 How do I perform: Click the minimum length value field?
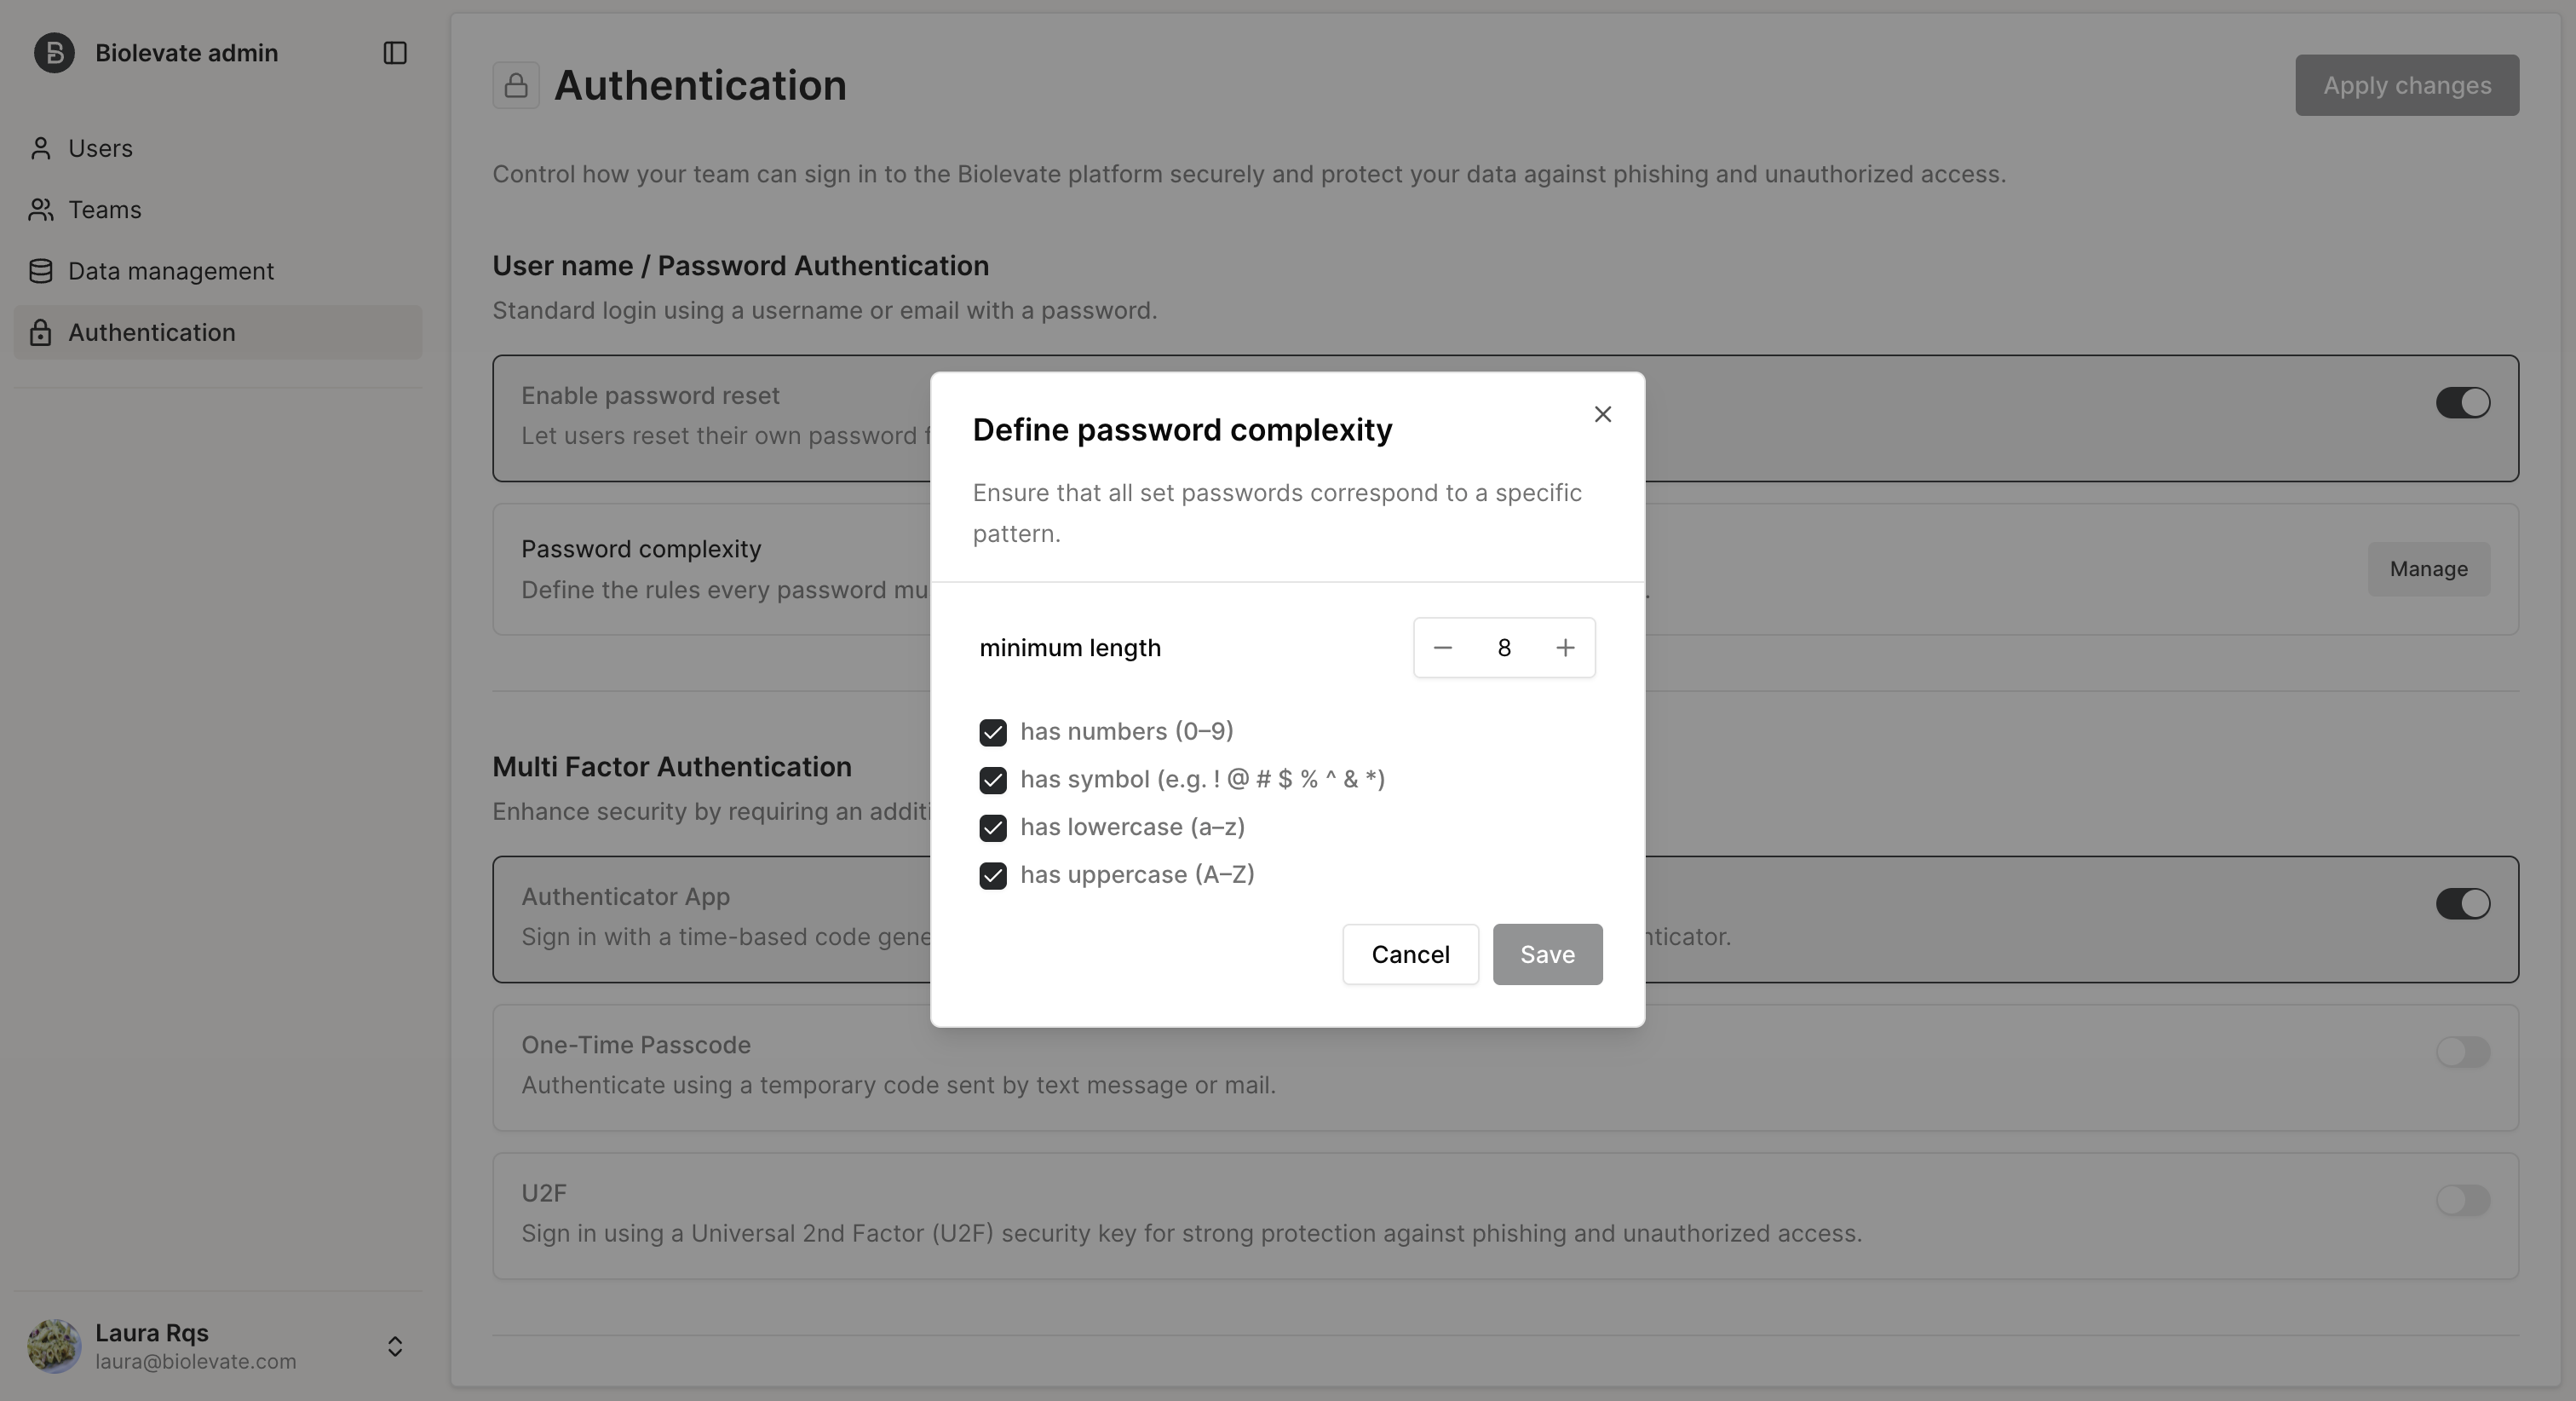(x=1503, y=648)
